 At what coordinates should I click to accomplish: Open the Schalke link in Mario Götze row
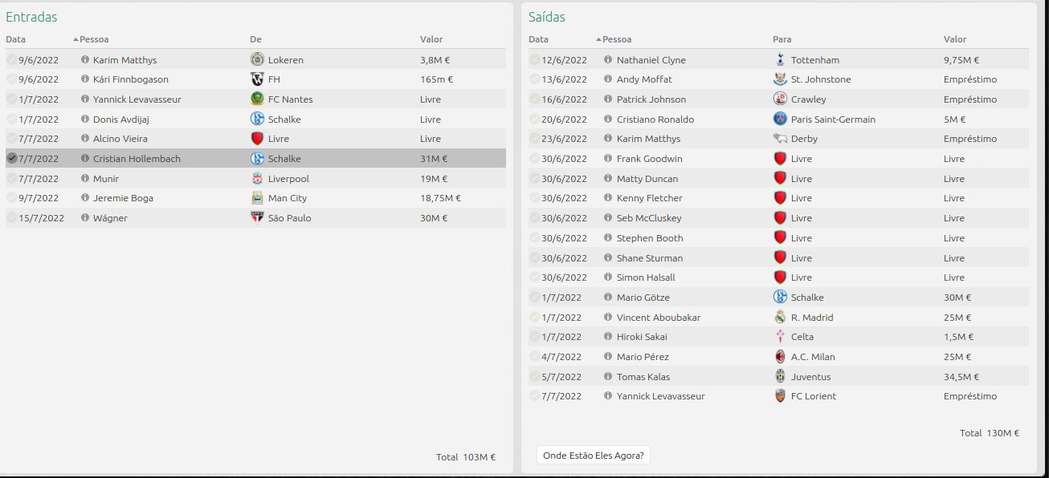807,298
